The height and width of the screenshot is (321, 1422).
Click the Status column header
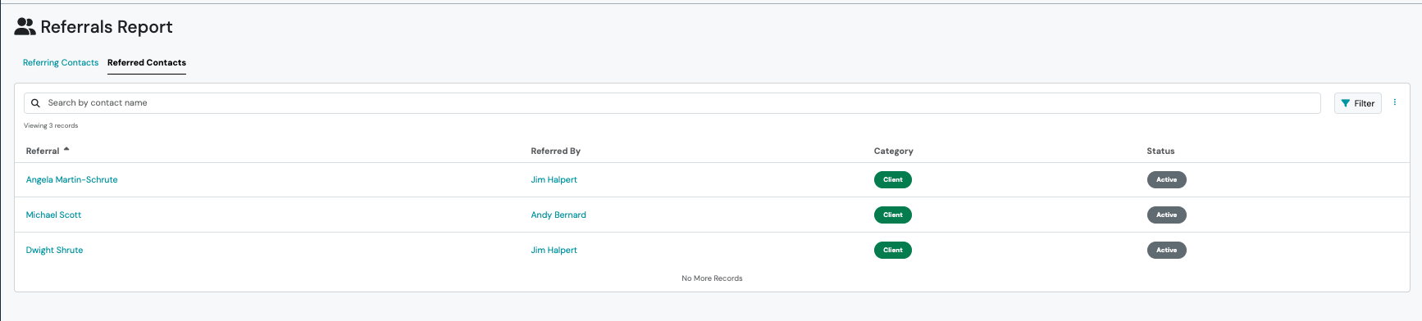pyautogui.click(x=1160, y=151)
